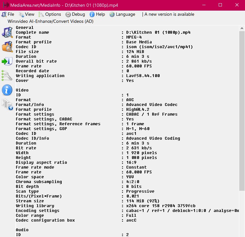
Task: Click bit depth value '8 bits'
Action: [x=134, y=187]
